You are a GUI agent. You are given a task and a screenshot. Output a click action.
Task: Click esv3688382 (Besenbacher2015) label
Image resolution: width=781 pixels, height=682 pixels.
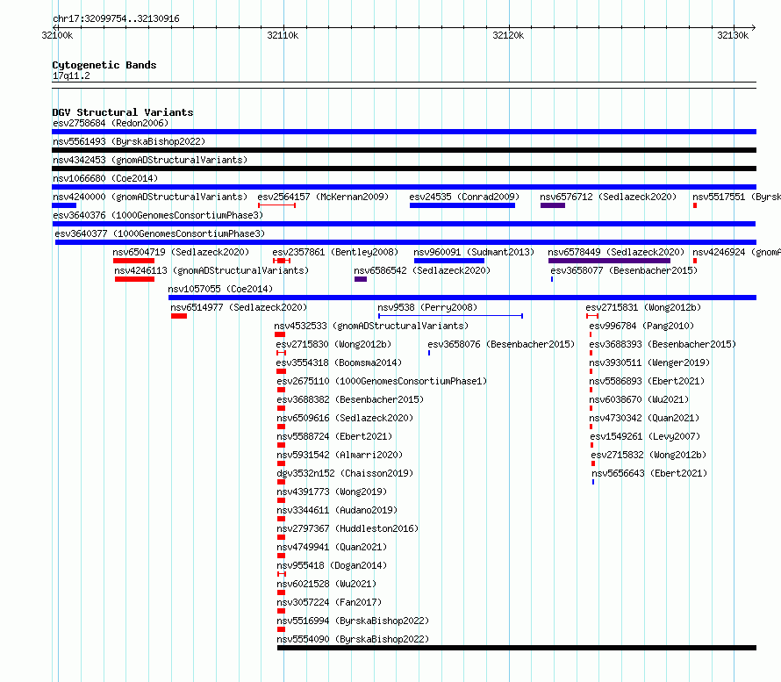click(350, 399)
